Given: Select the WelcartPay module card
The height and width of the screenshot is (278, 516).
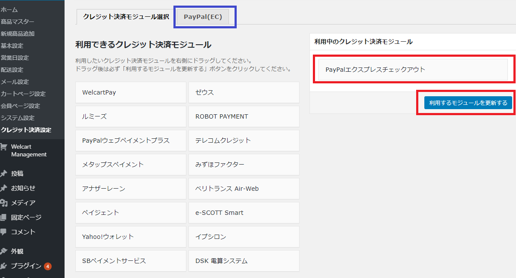Looking at the screenshot, I should [131, 92].
